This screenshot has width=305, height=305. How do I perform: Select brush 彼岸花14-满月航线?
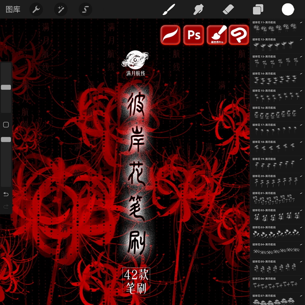(277, 79)
